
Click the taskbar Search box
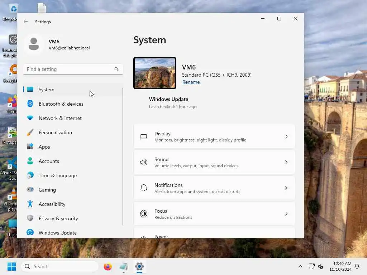(60, 266)
